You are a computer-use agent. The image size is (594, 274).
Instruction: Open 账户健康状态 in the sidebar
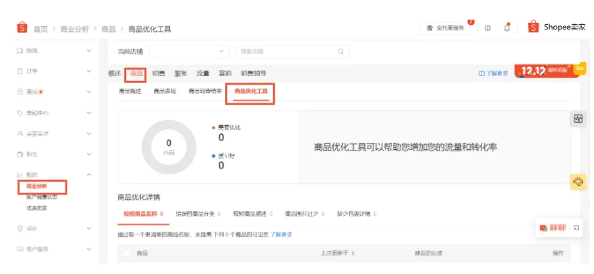pyautogui.click(x=42, y=197)
